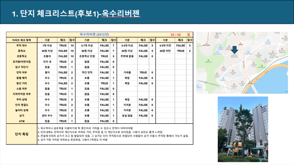This screenshot has height=165, width=294.
Task: Select the 'ATM' row label
Action: [x=22, y=121]
